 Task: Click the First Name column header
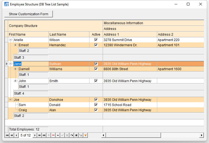(x=28, y=34)
